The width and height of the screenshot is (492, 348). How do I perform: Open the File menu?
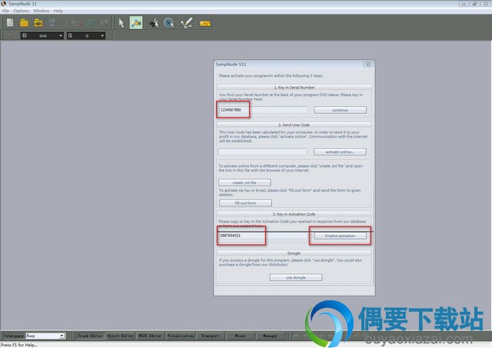(5, 11)
